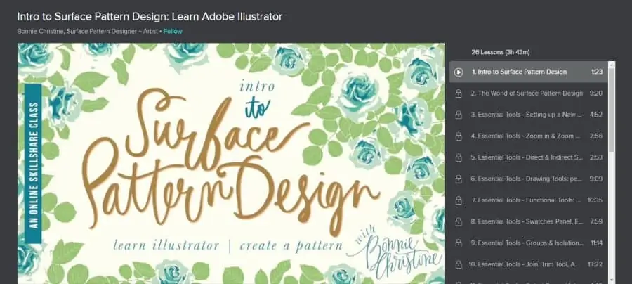
Task: Open lesson 5 Essential Tools - Direct & Indirect
Action: point(528,157)
